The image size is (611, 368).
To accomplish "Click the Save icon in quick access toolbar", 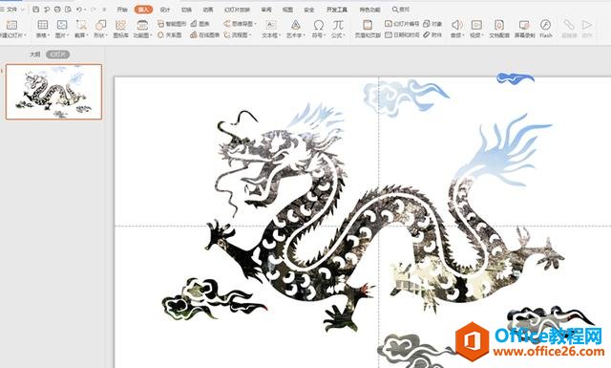I will click(36, 9).
